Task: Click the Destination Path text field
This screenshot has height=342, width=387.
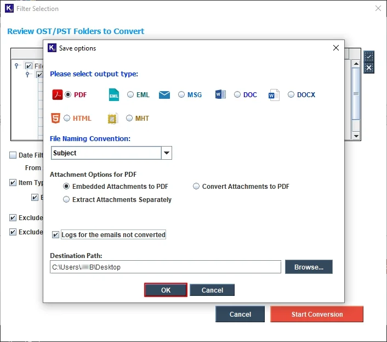Action: click(x=166, y=267)
